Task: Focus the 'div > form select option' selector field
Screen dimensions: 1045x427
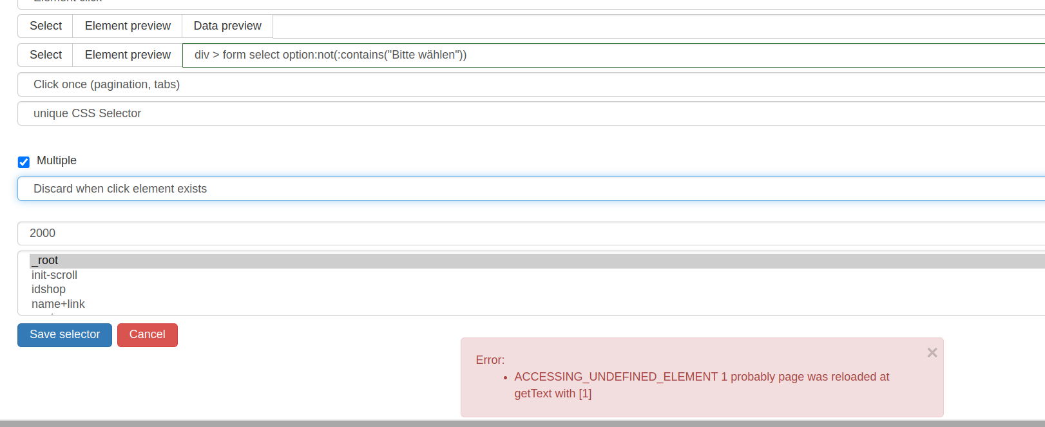Action: pos(612,55)
